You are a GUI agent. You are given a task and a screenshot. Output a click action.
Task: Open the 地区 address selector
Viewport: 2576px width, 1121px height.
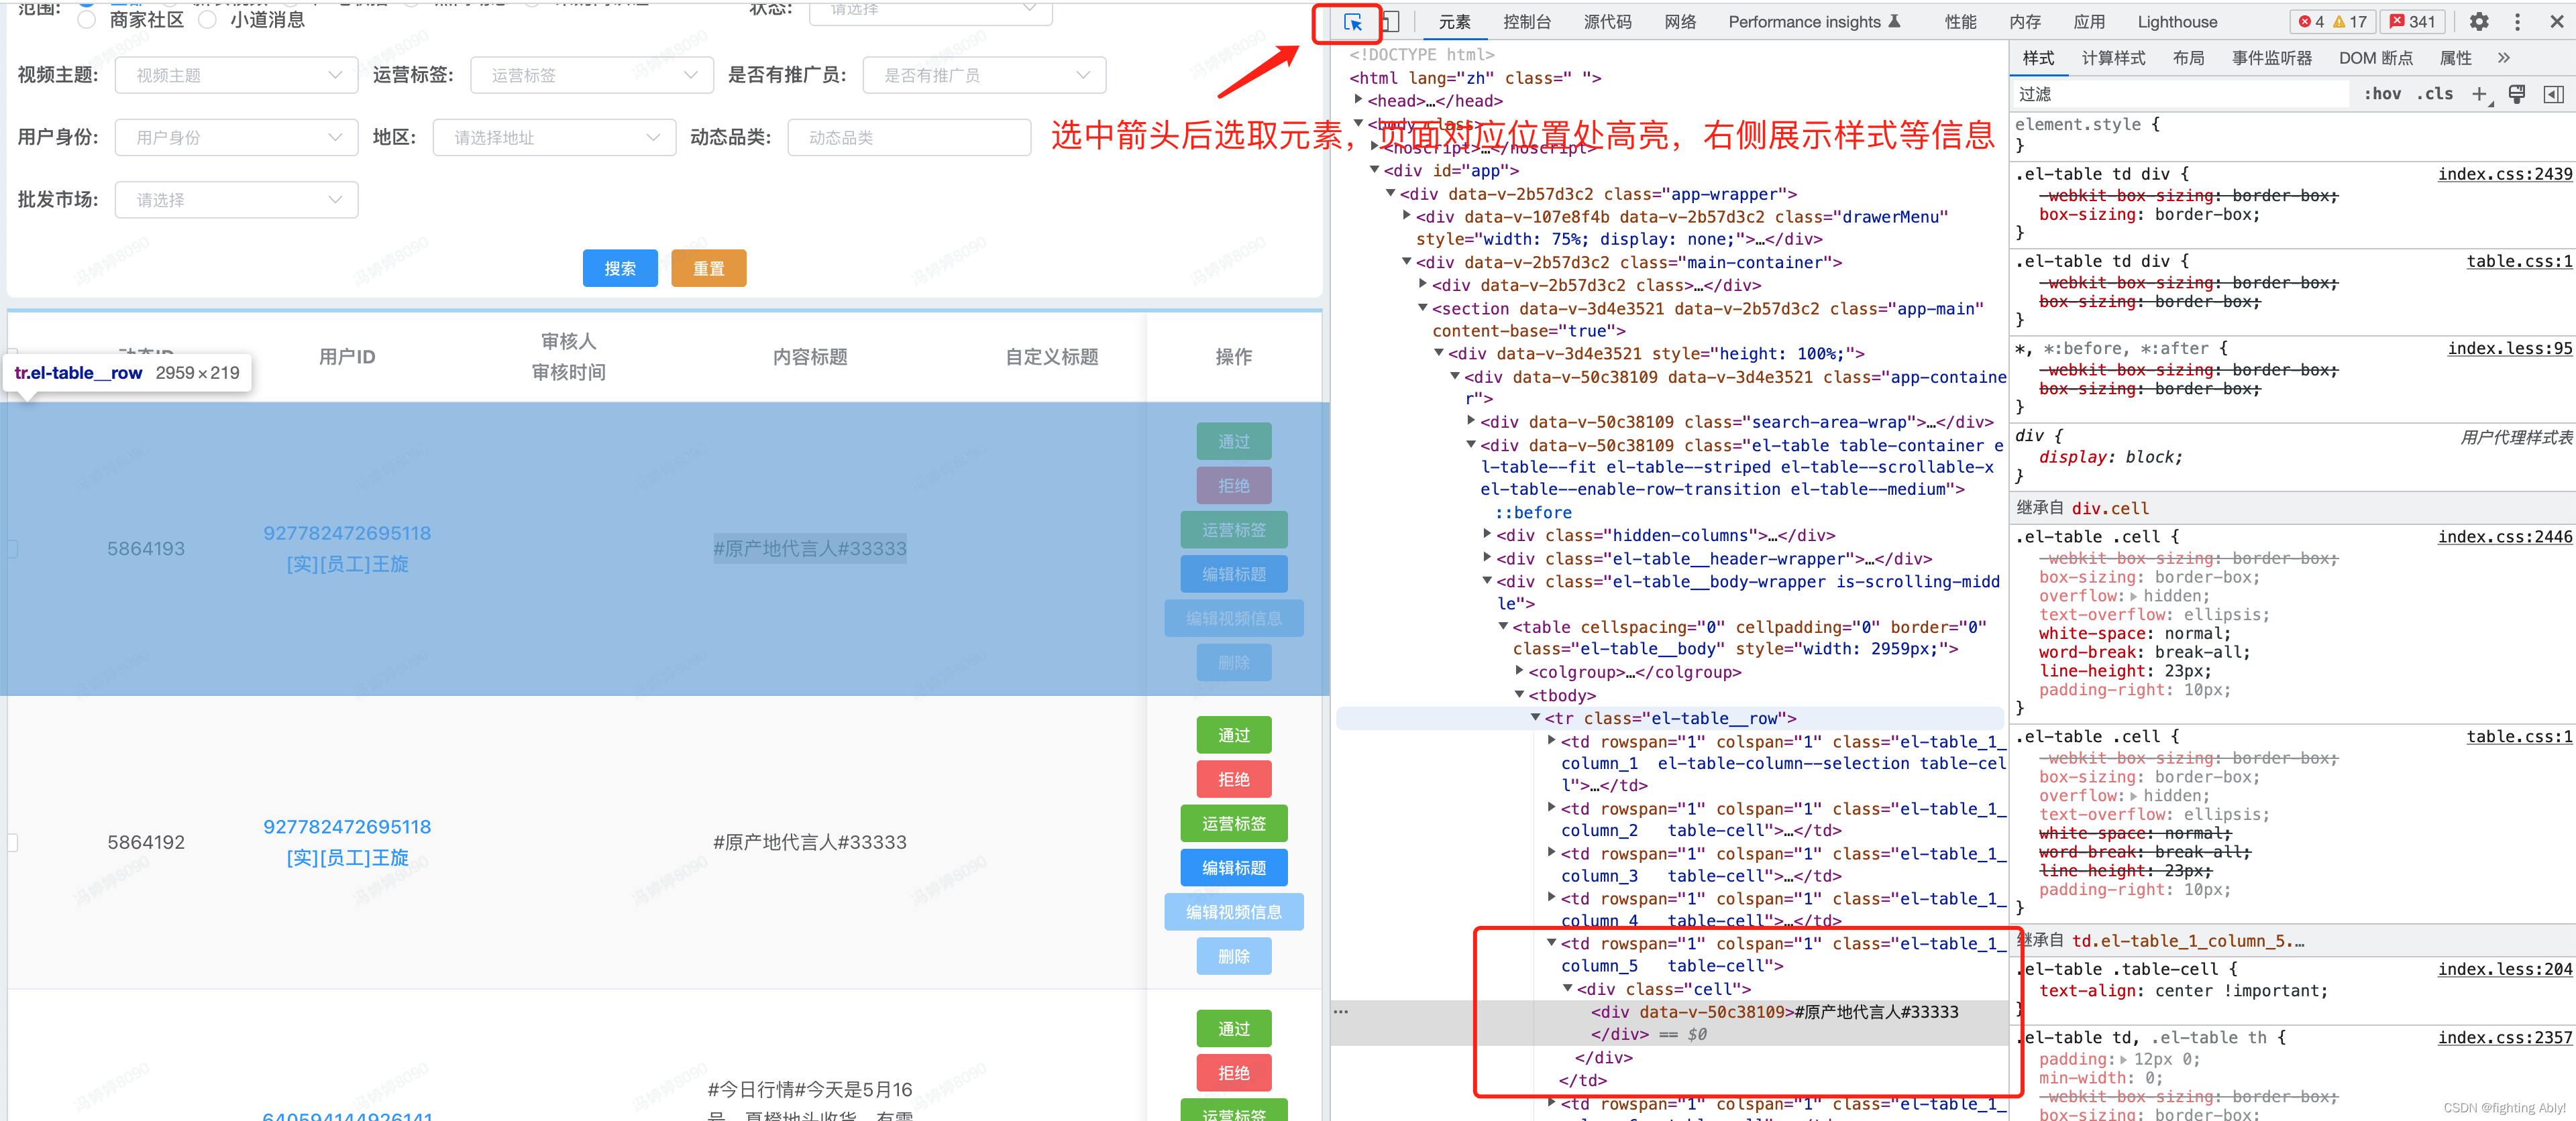point(555,137)
